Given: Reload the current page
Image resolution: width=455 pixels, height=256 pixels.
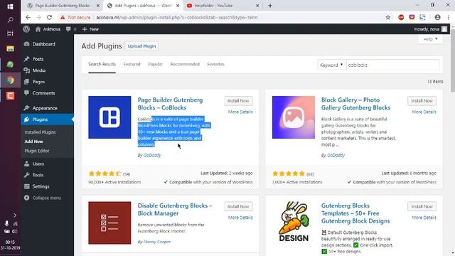Looking at the screenshot, I should point(49,17).
